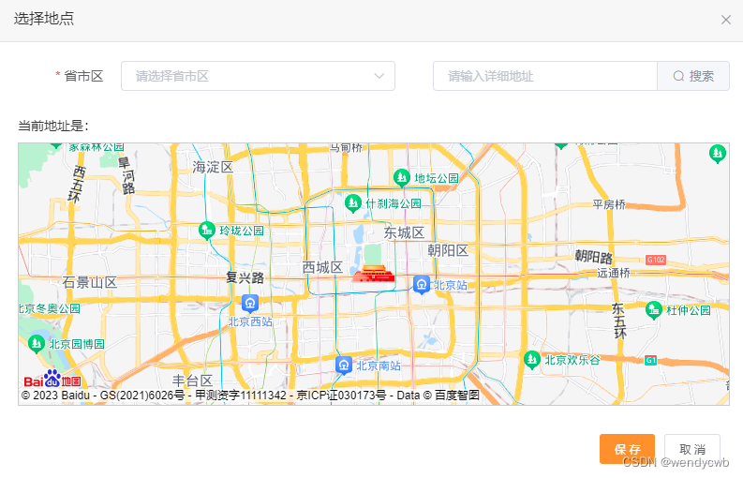Click the 搜索 search button
Viewport: 743px width, 478px height.
[693, 76]
